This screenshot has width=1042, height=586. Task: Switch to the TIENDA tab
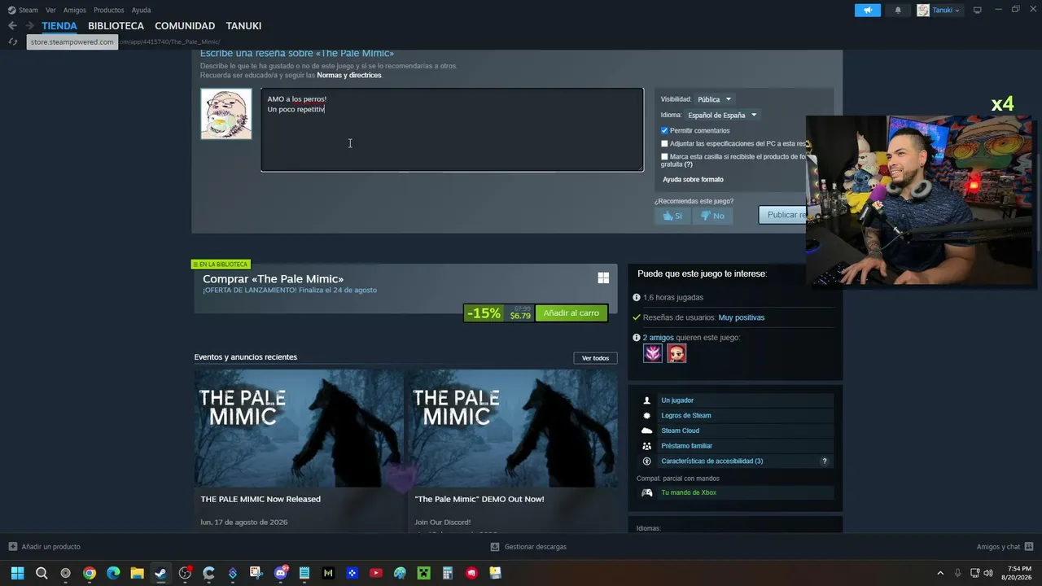(59, 26)
